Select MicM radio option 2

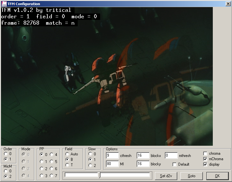(x=6, y=176)
